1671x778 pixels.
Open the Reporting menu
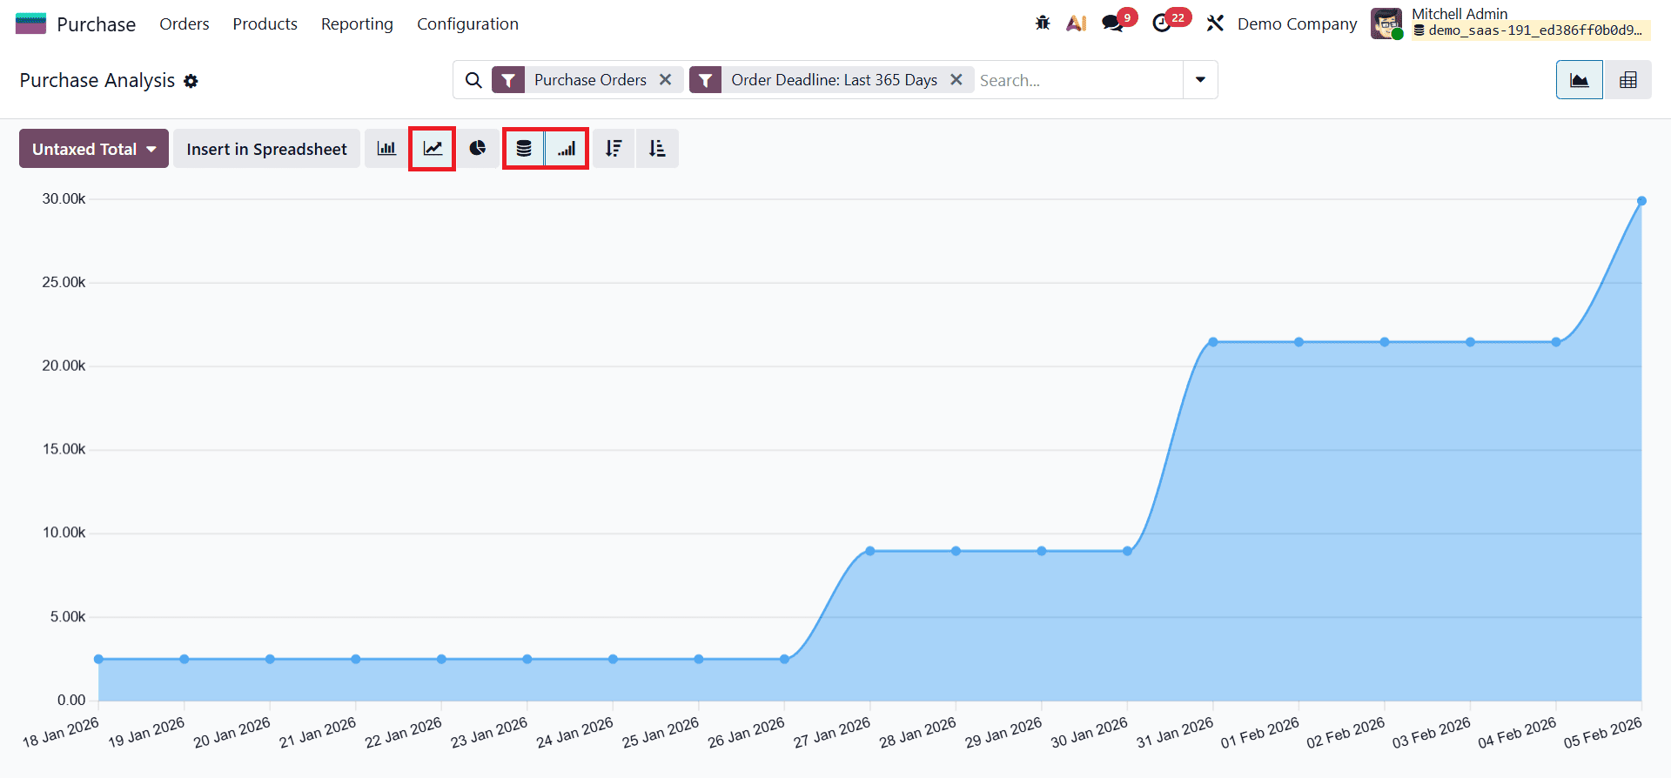357,23
